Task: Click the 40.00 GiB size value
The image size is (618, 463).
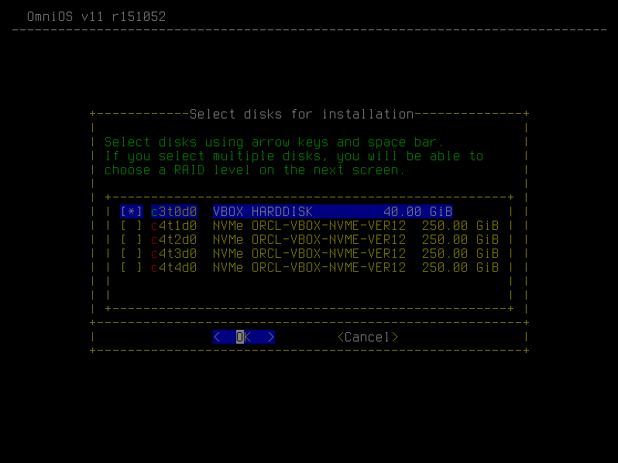Action: 417,211
